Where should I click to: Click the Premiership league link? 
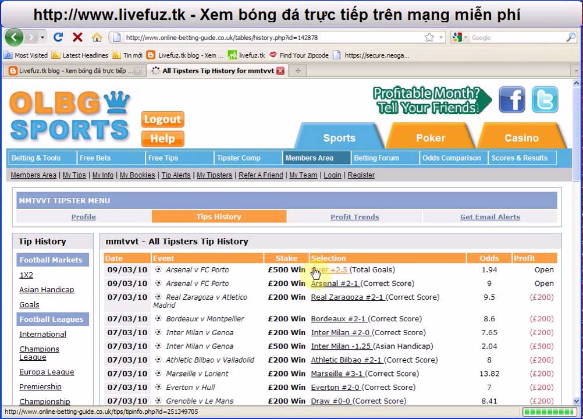tap(40, 386)
